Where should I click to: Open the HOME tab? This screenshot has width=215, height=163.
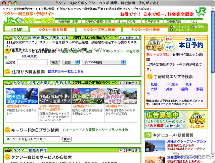coord(16,29)
